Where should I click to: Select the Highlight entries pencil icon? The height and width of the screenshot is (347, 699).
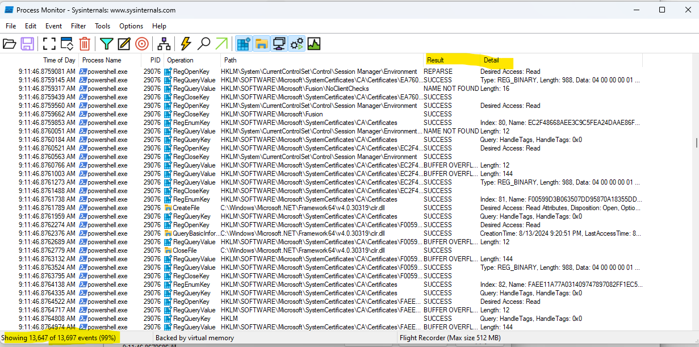pyautogui.click(x=124, y=43)
